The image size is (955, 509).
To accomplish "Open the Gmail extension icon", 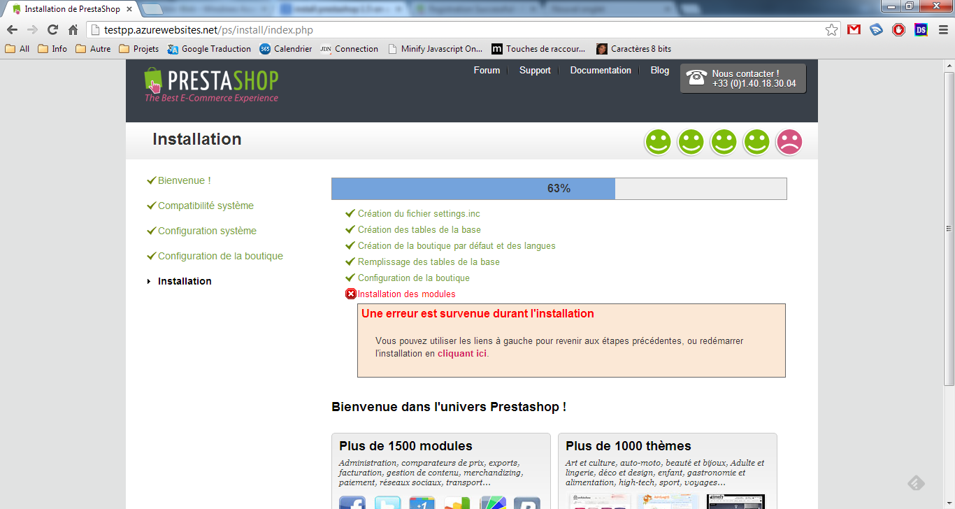I will (854, 30).
